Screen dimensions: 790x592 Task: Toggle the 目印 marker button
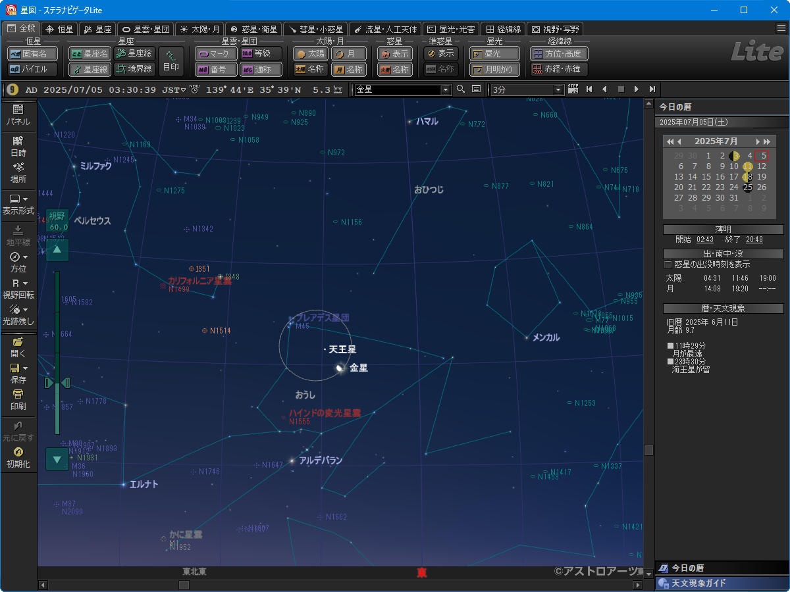171,61
